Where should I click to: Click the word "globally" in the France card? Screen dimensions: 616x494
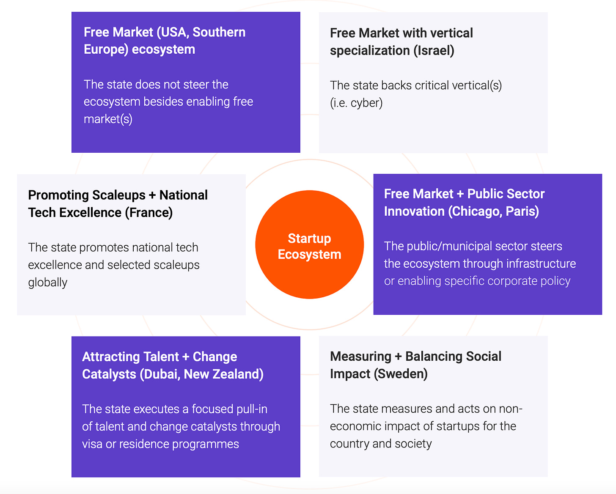pyautogui.click(x=47, y=283)
